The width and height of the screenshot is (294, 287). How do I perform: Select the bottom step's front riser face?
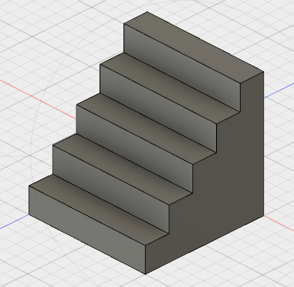tap(87, 230)
